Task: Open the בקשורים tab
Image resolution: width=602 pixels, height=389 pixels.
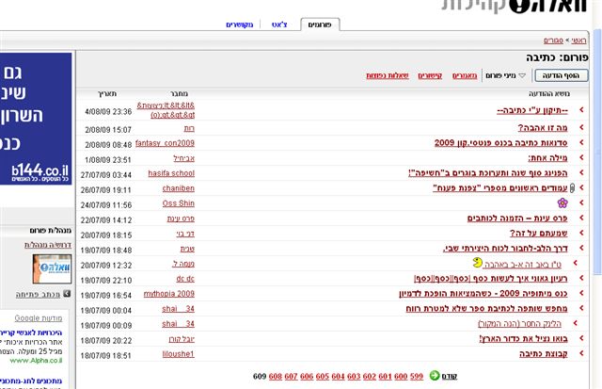Action: pos(241,24)
